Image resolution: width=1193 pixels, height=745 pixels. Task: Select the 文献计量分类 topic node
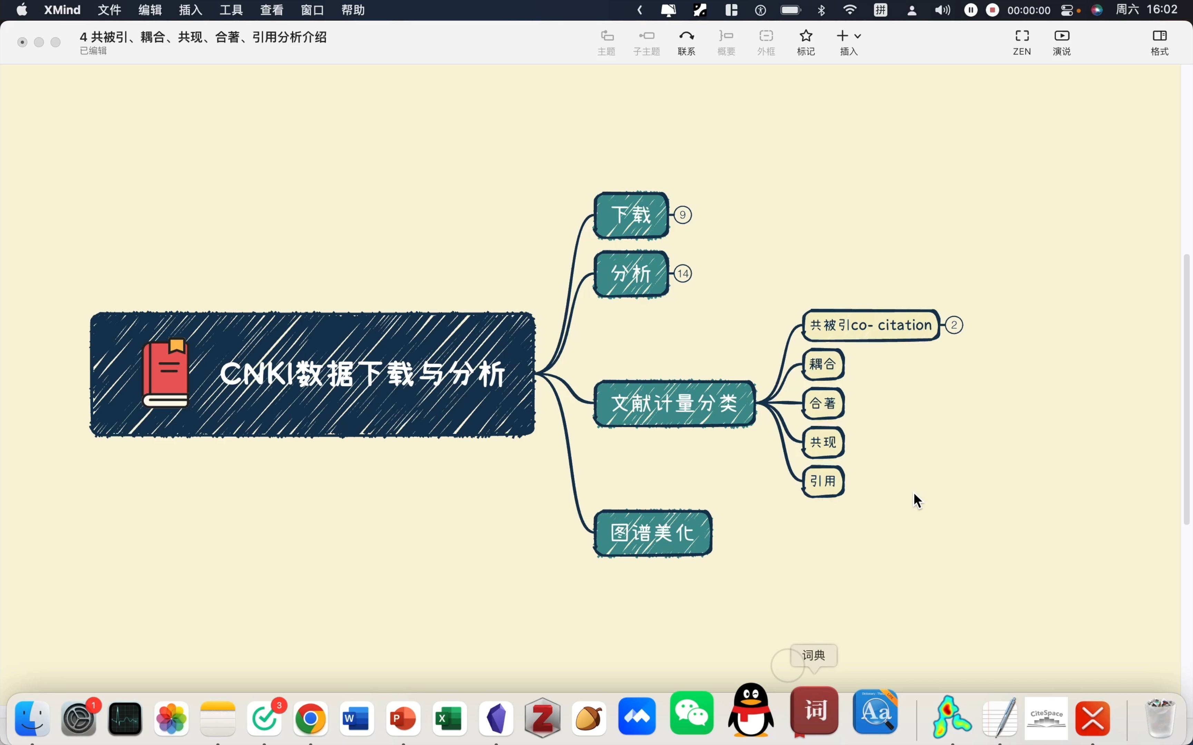coord(675,404)
